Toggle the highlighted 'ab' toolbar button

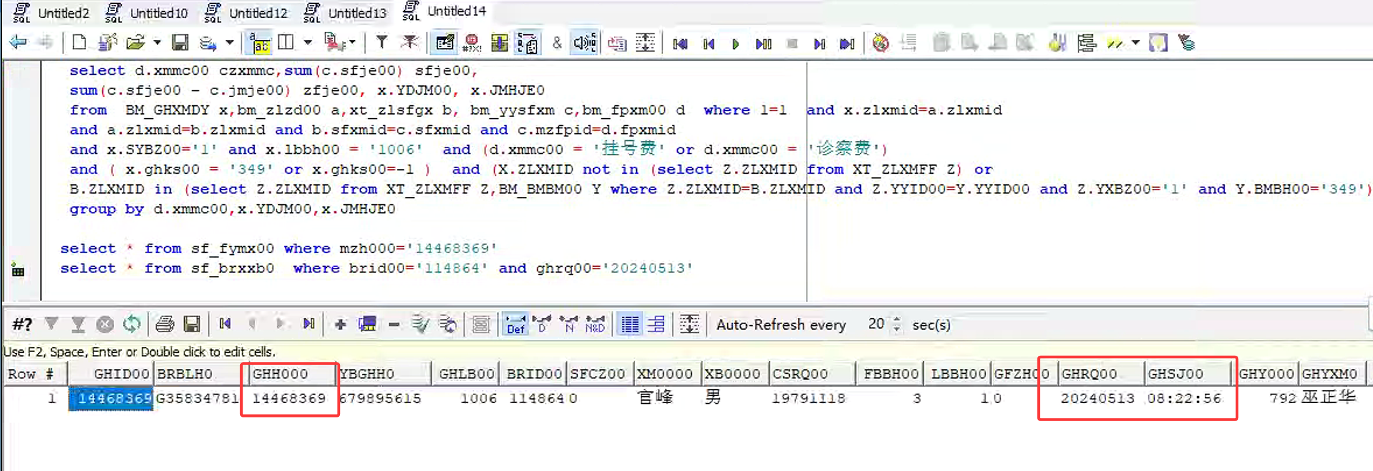click(259, 42)
